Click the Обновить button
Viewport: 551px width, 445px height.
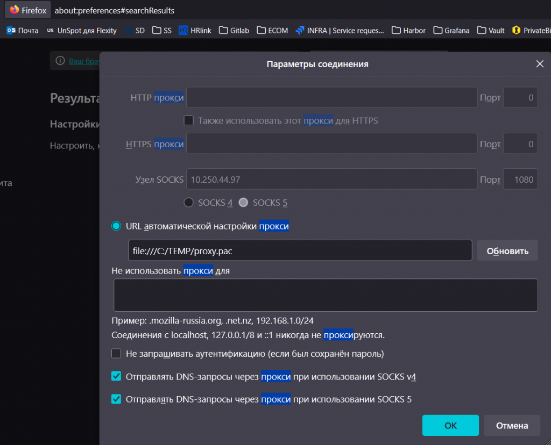507,250
